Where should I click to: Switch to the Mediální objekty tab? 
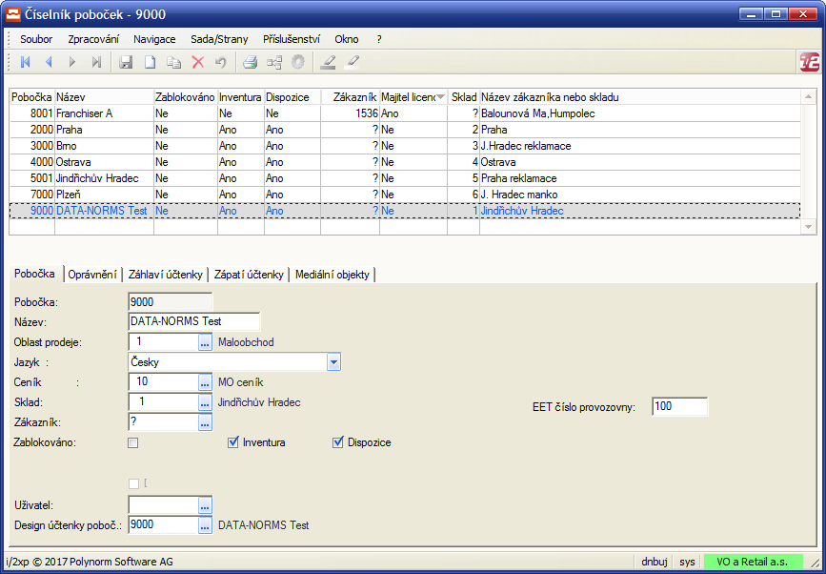pyautogui.click(x=332, y=275)
